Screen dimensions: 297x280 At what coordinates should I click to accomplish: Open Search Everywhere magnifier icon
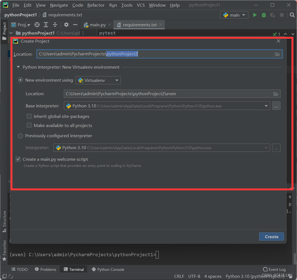[292, 15]
